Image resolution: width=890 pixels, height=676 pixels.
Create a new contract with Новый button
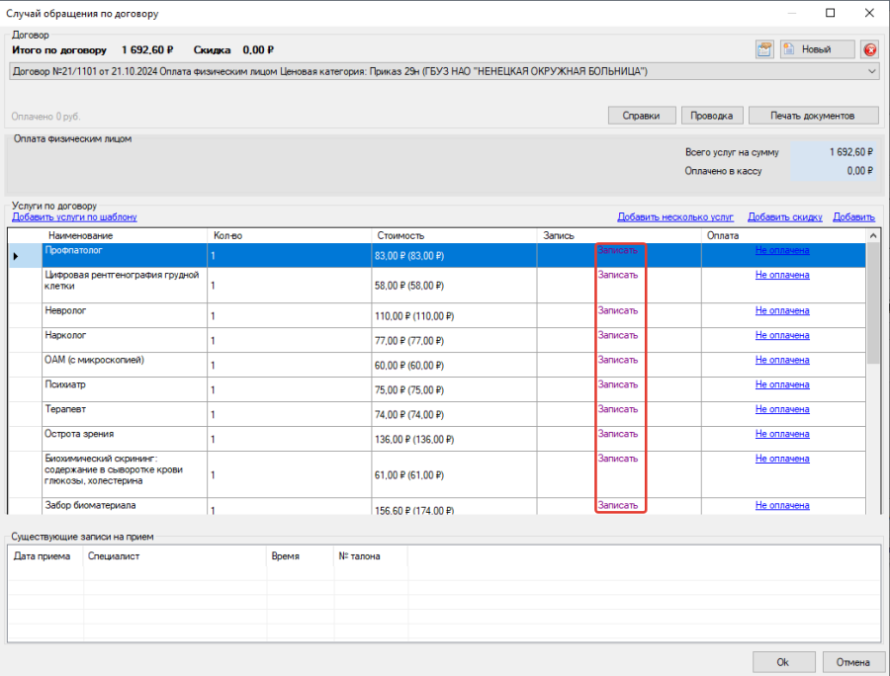point(818,49)
